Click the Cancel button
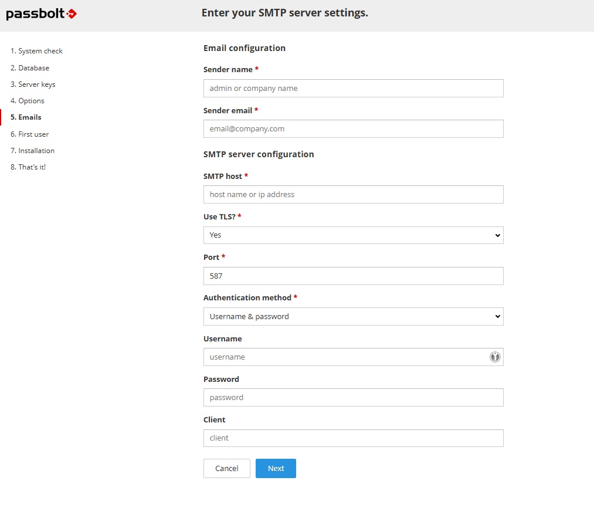The image size is (594, 518). click(x=226, y=468)
